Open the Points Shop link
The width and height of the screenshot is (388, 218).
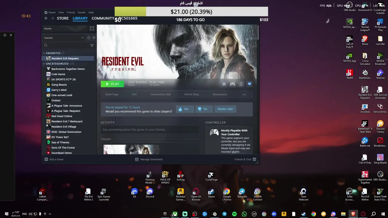tap(192, 94)
